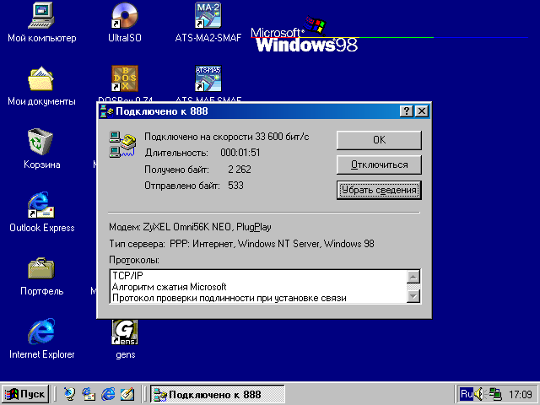Click the volume speaker tray icon

pos(479,394)
